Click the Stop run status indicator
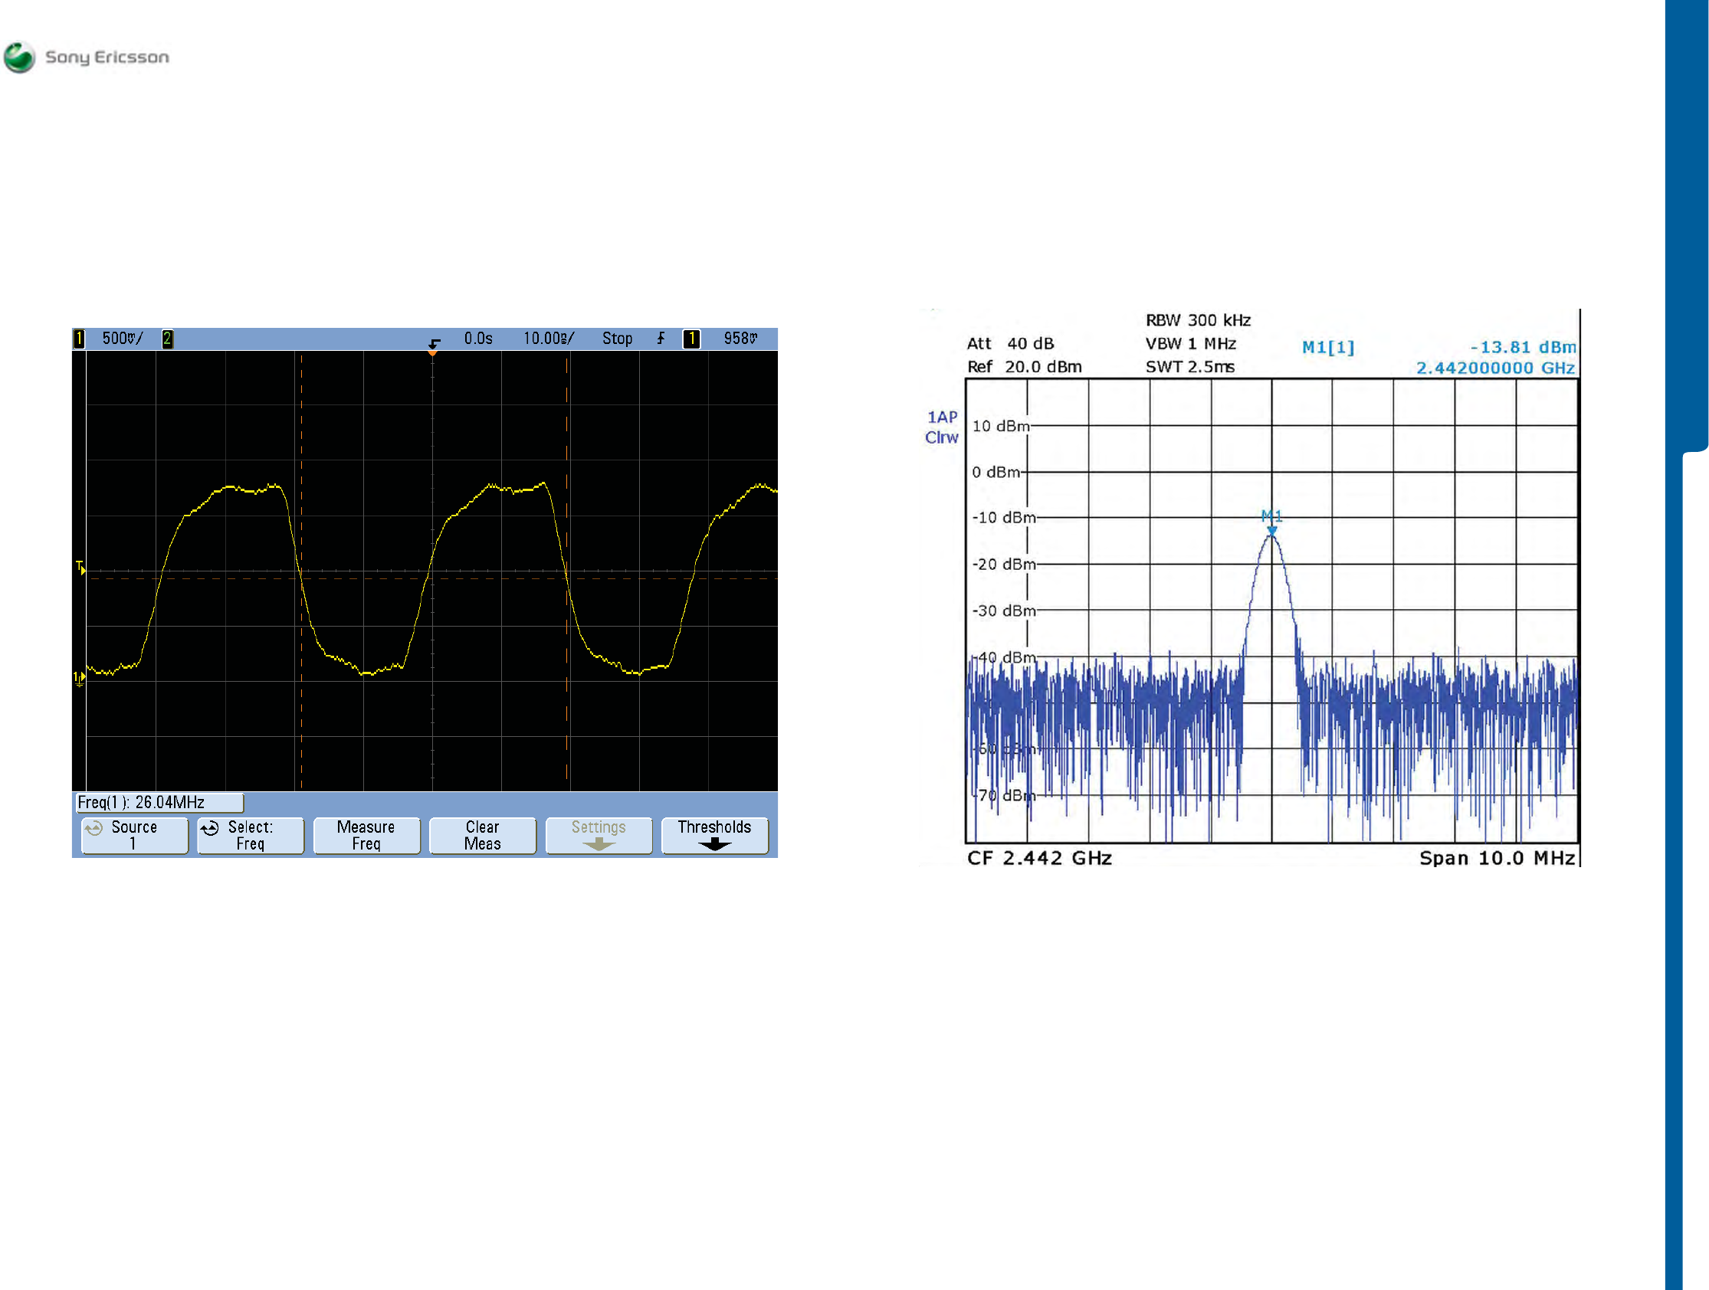Image resolution: width=1709 pixels, height=1290 pixels. (x=618, y=339)
